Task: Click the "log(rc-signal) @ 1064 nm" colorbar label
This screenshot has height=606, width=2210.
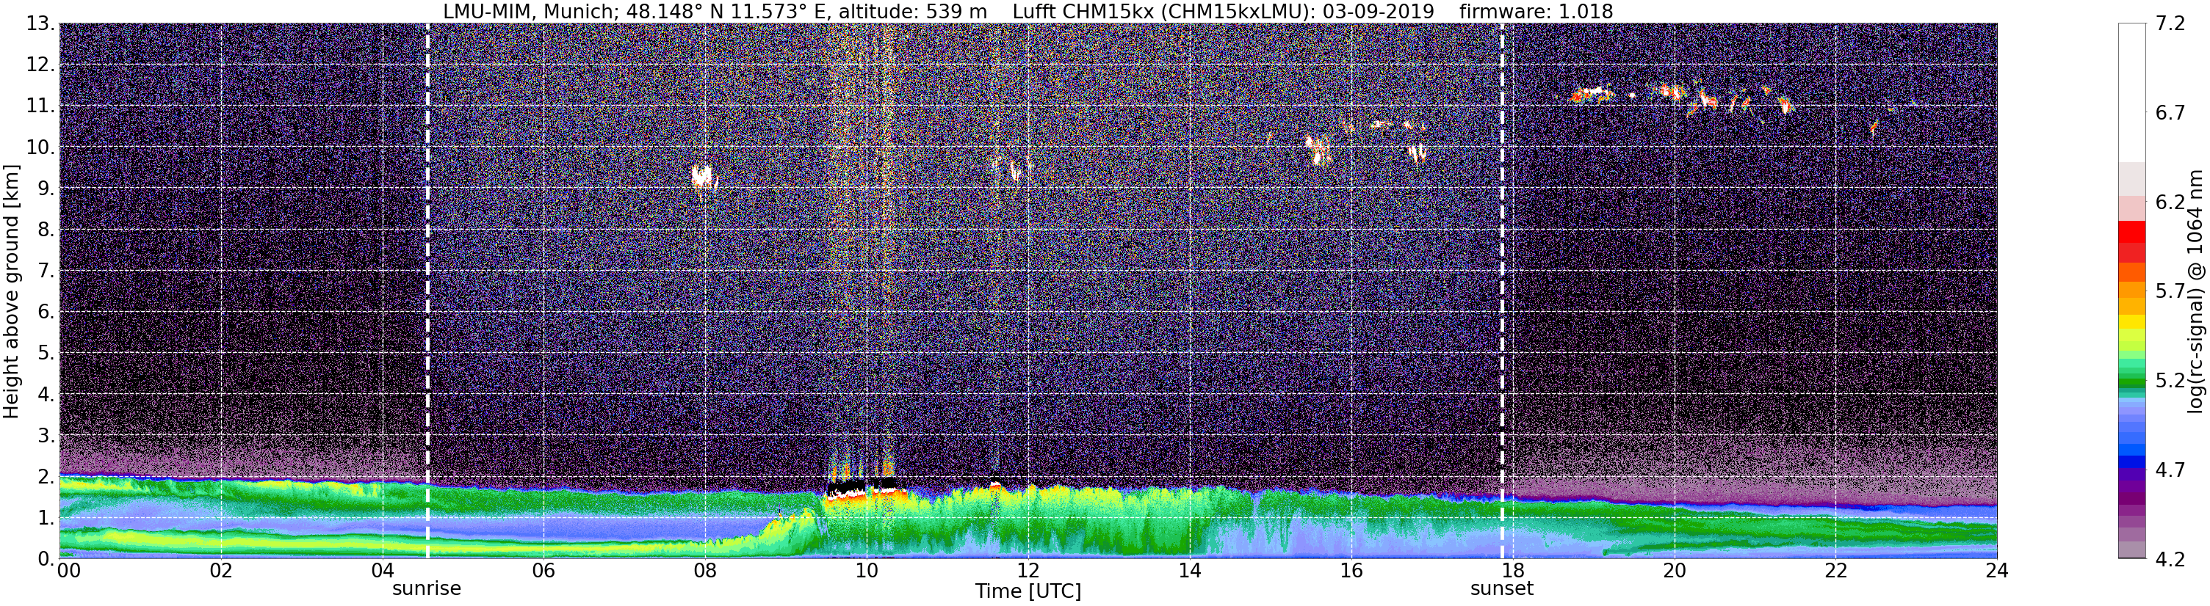Action: click(2195, 291)
